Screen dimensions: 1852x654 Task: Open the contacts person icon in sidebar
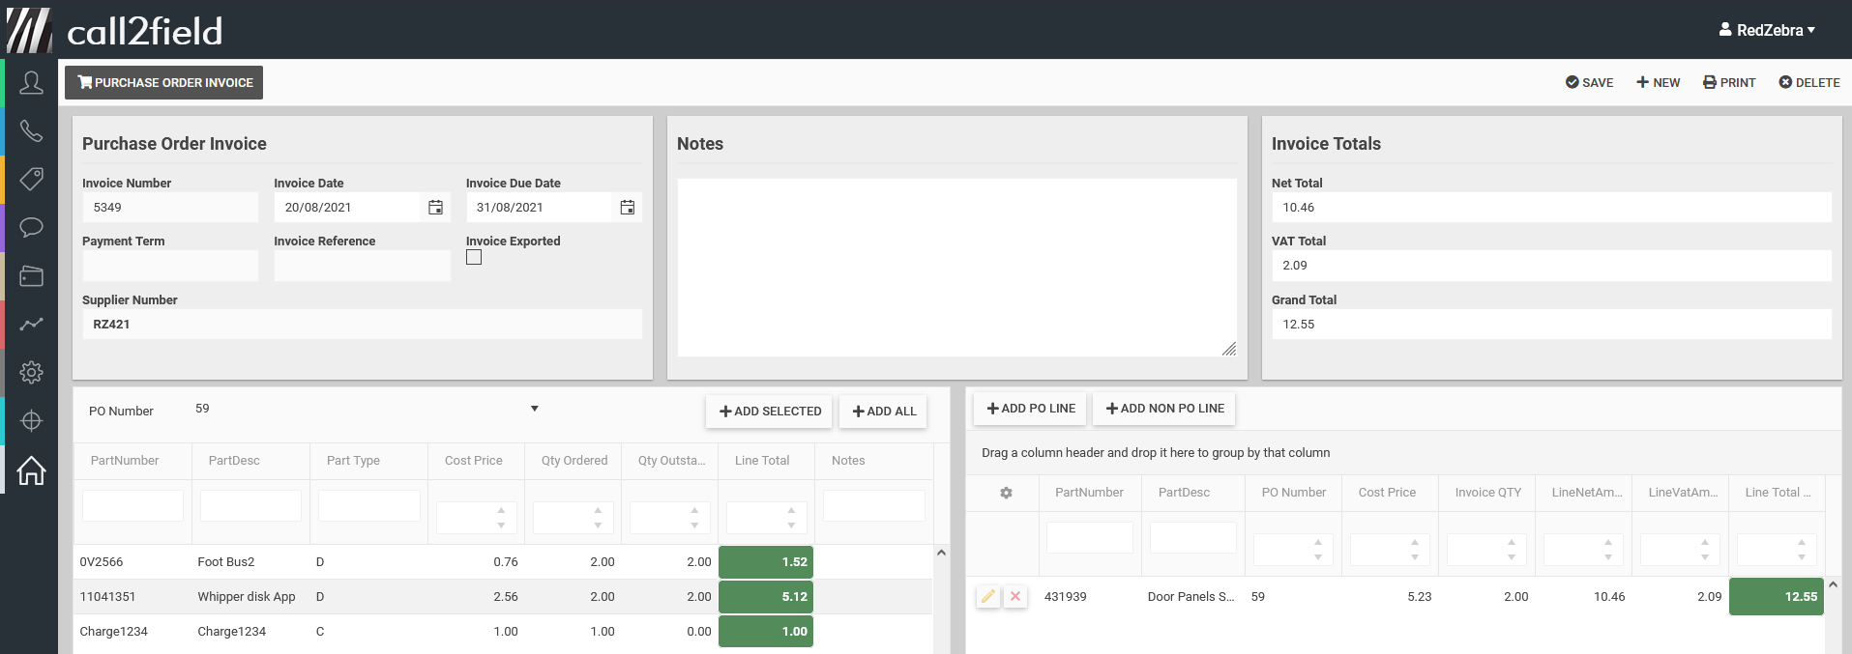click(31, 83)
